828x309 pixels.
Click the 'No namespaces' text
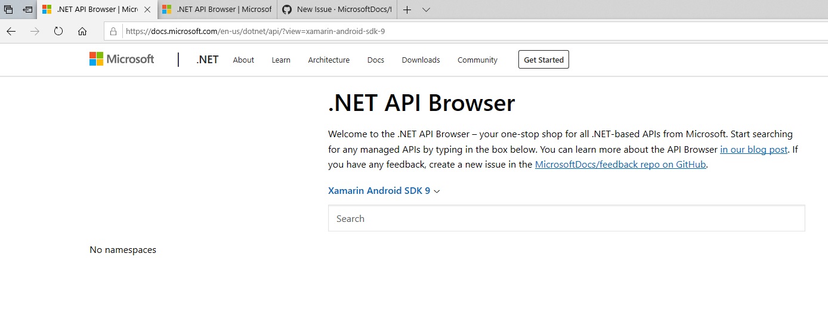click(x=123, y=250)
